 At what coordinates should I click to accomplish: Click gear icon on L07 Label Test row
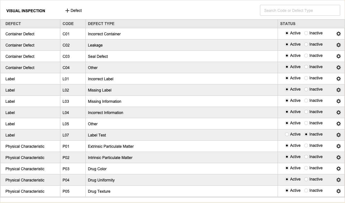tap(338, 135)
